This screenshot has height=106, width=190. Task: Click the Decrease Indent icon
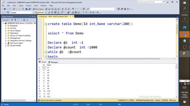click(90, 12)
